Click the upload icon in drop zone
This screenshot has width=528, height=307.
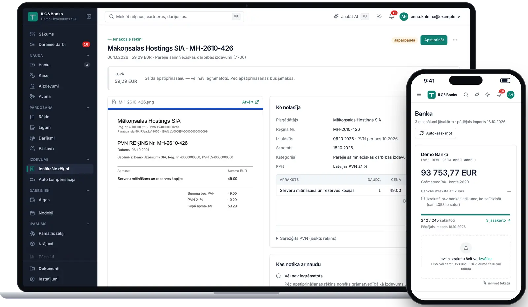pos(466,248)
